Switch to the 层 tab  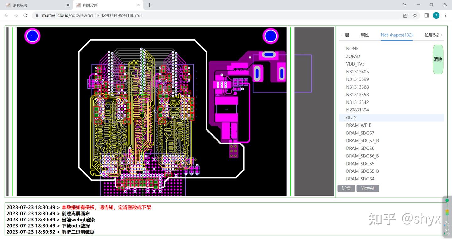[x=347, y=35]
